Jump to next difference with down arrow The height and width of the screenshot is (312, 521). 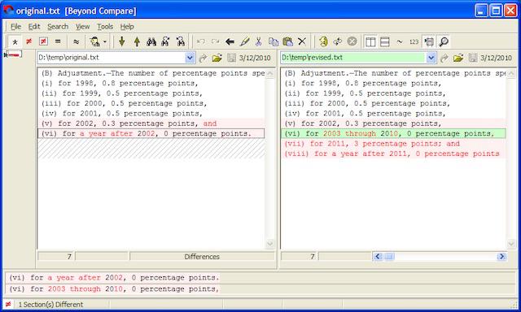click(122, 41)
